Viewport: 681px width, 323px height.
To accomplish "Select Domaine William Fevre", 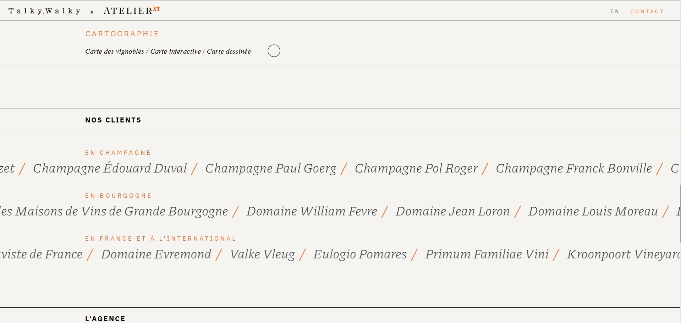I will (x=312, y=211).
